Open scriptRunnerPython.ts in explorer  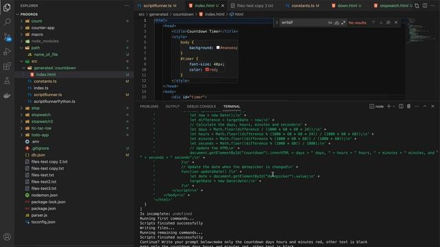[54, 102]
